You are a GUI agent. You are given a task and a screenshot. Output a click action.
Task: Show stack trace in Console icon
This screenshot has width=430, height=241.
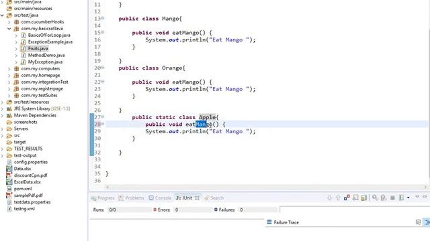click(x=418, y=222)
